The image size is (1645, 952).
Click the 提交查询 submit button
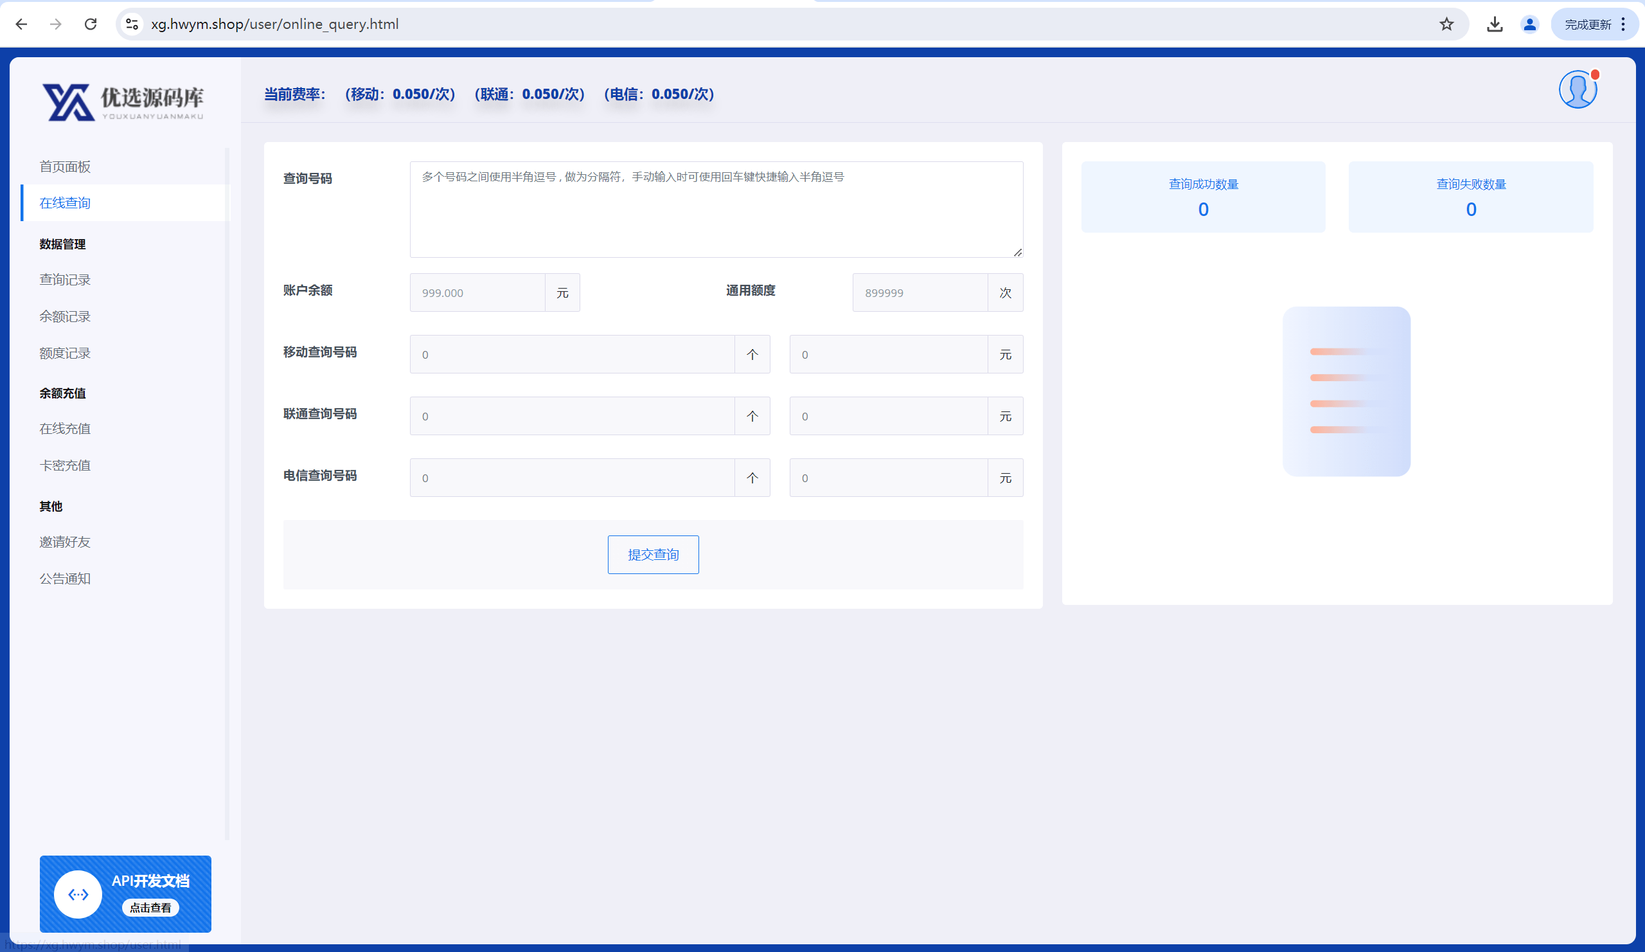coord(653,555)
